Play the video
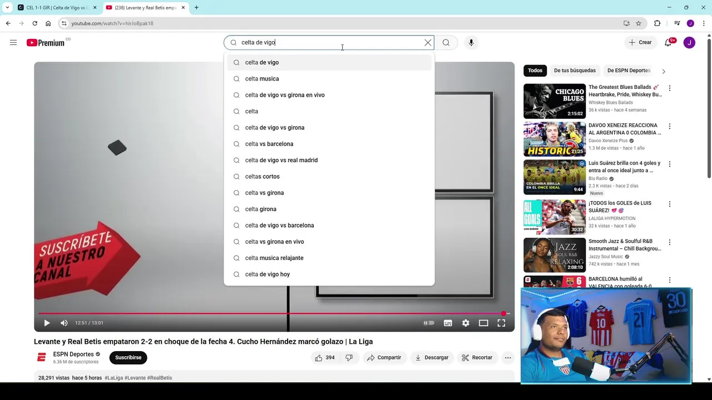The image size is (712, 400). click(x=47, y=323)
